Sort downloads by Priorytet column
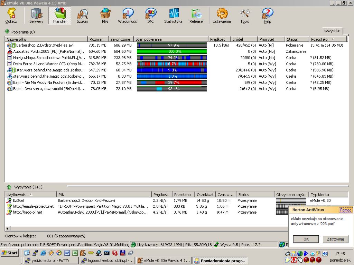 click(x=271, y=39)
